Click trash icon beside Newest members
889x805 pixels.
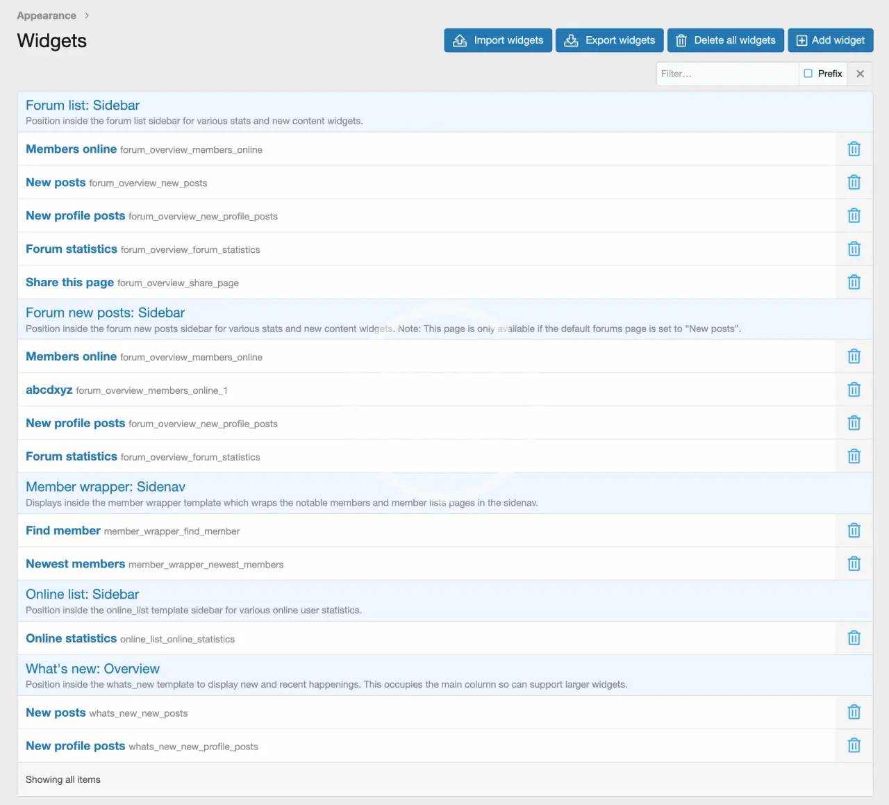tap(854, 564)
